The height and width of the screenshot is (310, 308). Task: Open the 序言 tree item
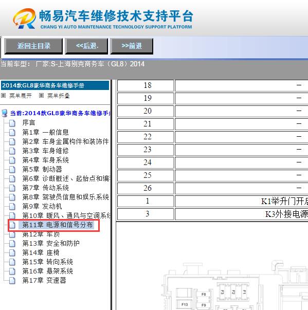(x=29, y=122)
